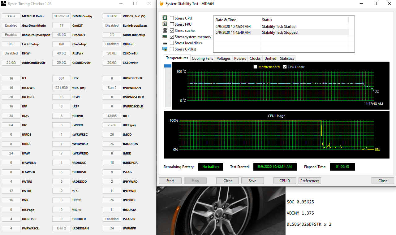This screenshot has width=396, height=235.
Task: Click the MEMCLK Ratio value 3 467
Action: coord(11,16)
